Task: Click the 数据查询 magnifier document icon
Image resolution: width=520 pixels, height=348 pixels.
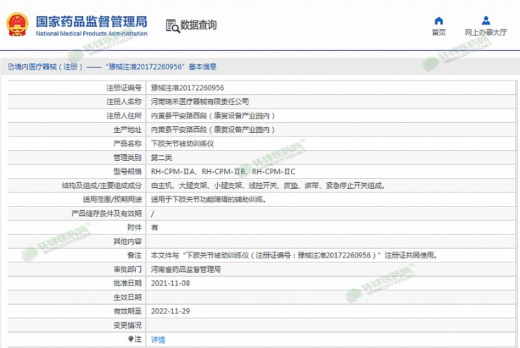Action: pos(172,26)
